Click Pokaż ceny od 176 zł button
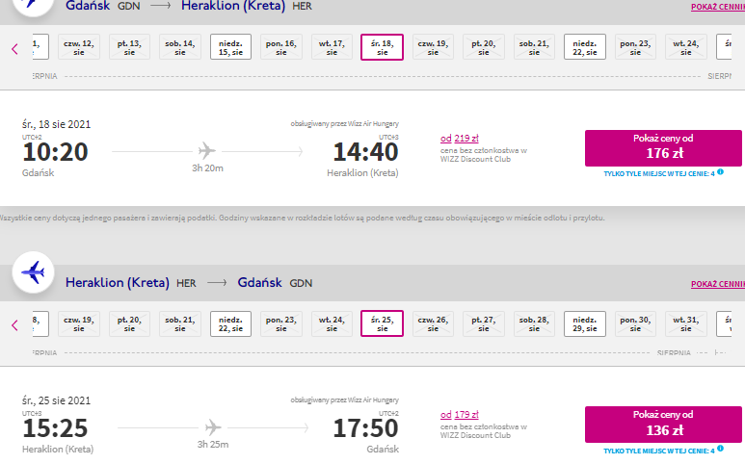This screenshot has width=745, height=464. (663, 148)
